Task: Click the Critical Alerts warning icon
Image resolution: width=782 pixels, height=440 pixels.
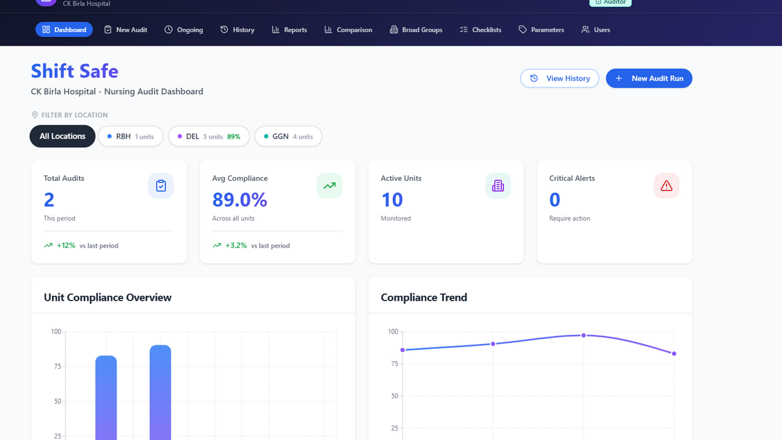Action: coord(667,186)
